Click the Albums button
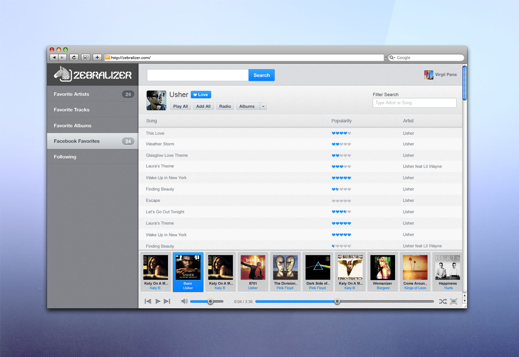The image size is (519, 357). tap(248, 106)
